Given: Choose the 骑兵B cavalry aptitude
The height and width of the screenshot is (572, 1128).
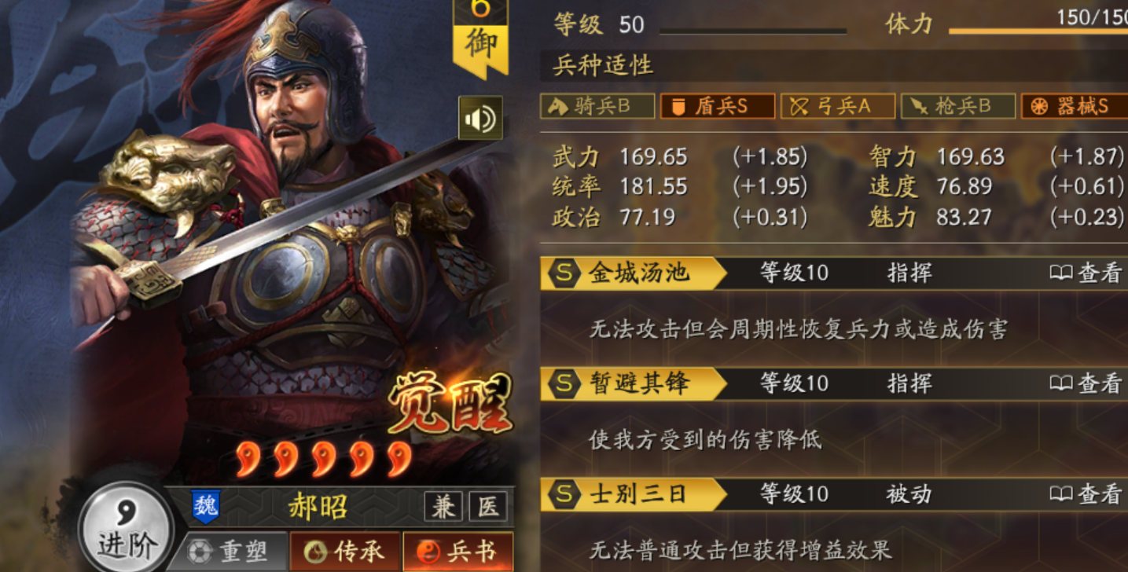Looking at the screenshot, I should [597, 106].
